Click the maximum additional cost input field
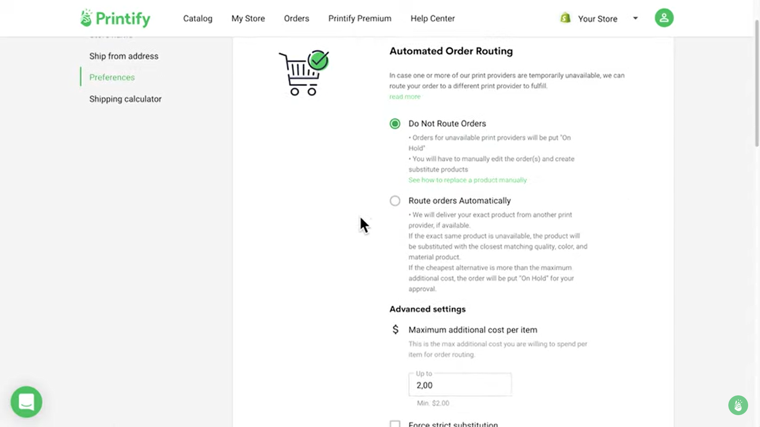Viewport: 760px width, 427px height. (x=460, y=385)
